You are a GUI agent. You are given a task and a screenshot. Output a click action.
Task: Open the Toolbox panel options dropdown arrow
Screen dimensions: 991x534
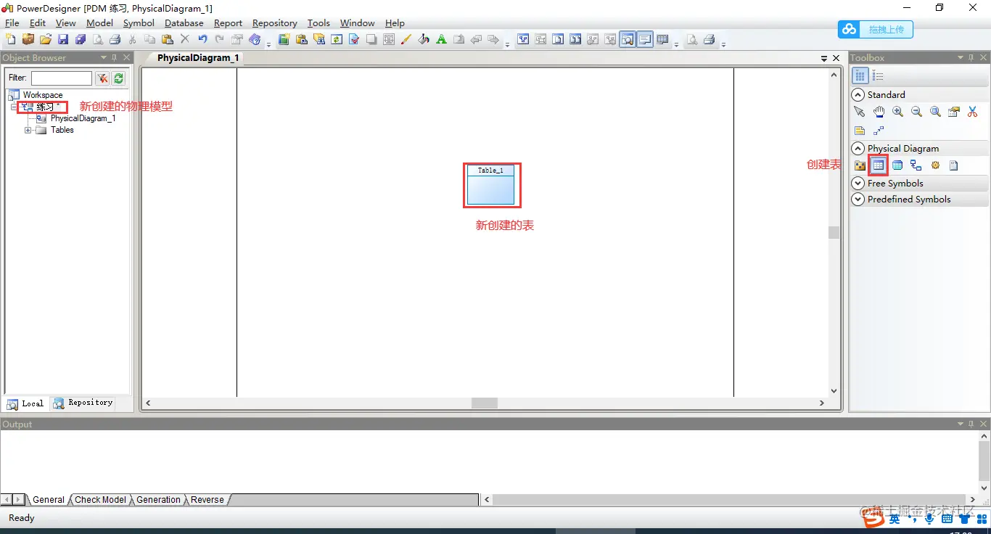click(x=961, y=57)
